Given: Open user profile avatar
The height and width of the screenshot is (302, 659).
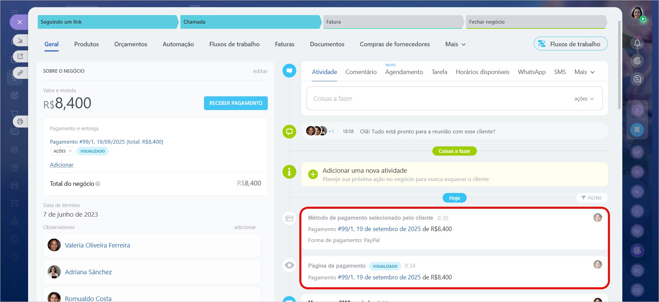Looking at the screenshot, I should (x=637, y=13).
